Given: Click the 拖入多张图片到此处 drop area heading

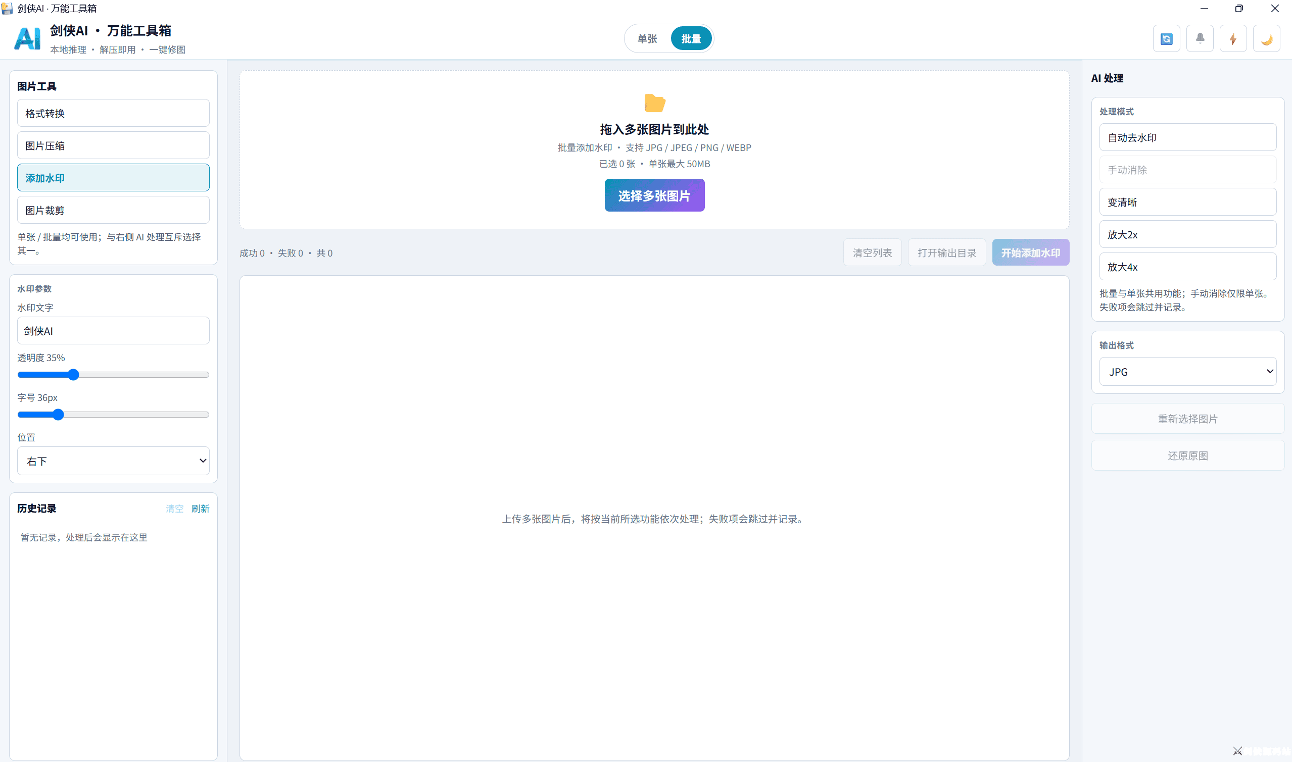Looking at the screenshot, I should pyautogui.click(x=654, y=129).
